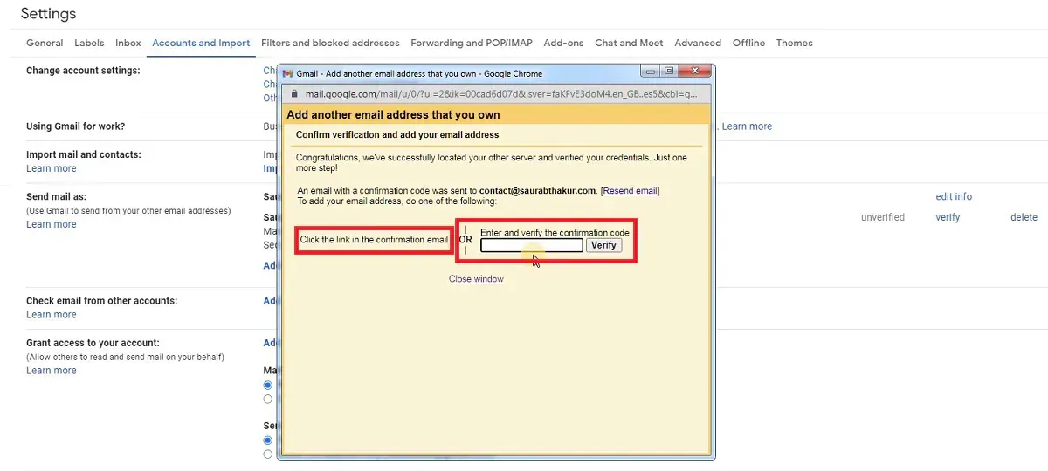
Task: Open Learn more under Import mail and contacts
Action: click(52, 168)
